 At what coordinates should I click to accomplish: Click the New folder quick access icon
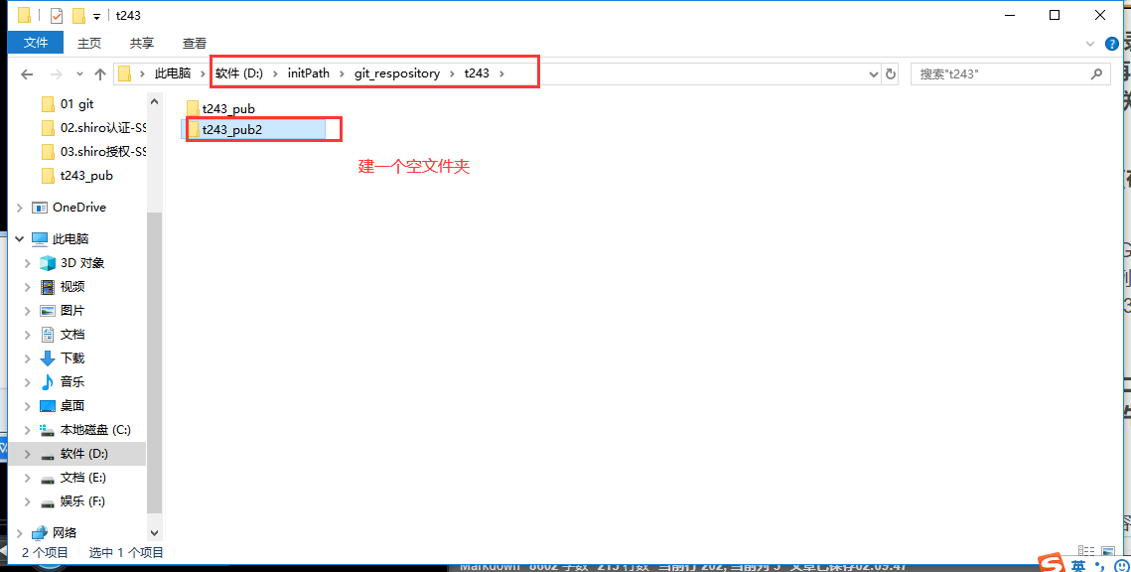click(77, 15)
